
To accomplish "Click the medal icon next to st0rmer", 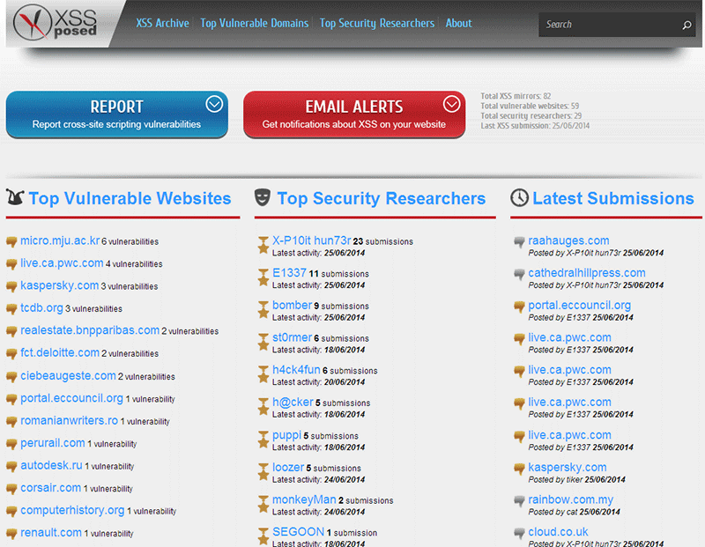I will (263, 343).
